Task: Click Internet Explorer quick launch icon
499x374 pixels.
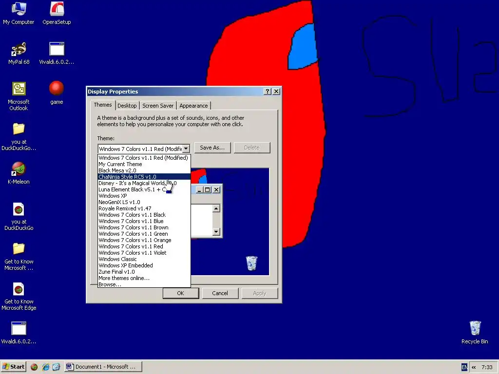Action: click(45, 367)
